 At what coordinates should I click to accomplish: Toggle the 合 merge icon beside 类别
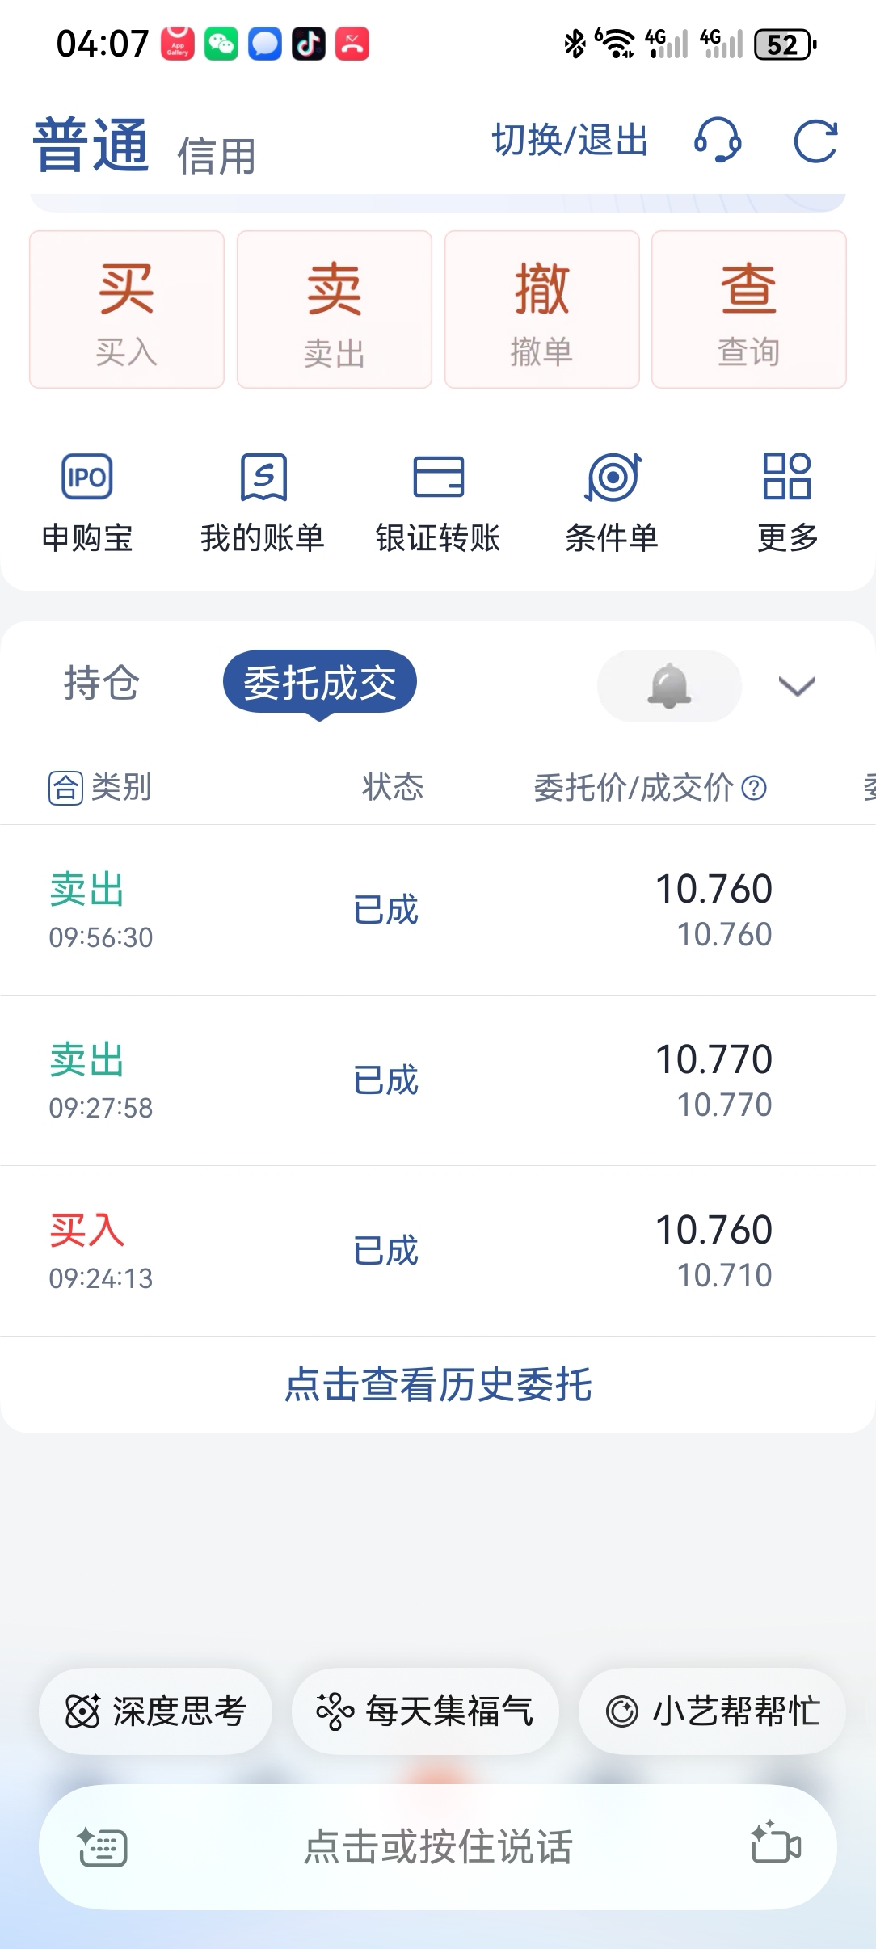65,788
